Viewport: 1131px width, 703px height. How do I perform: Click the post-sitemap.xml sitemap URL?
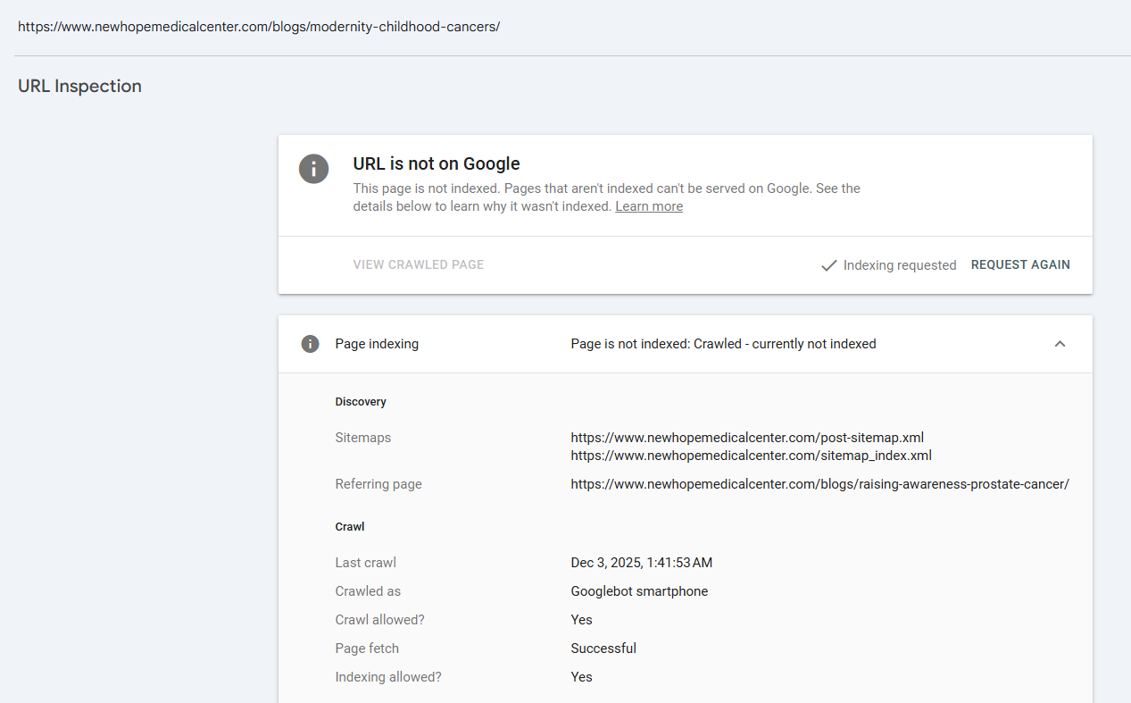pyautogui.click(x=747, y=438)
